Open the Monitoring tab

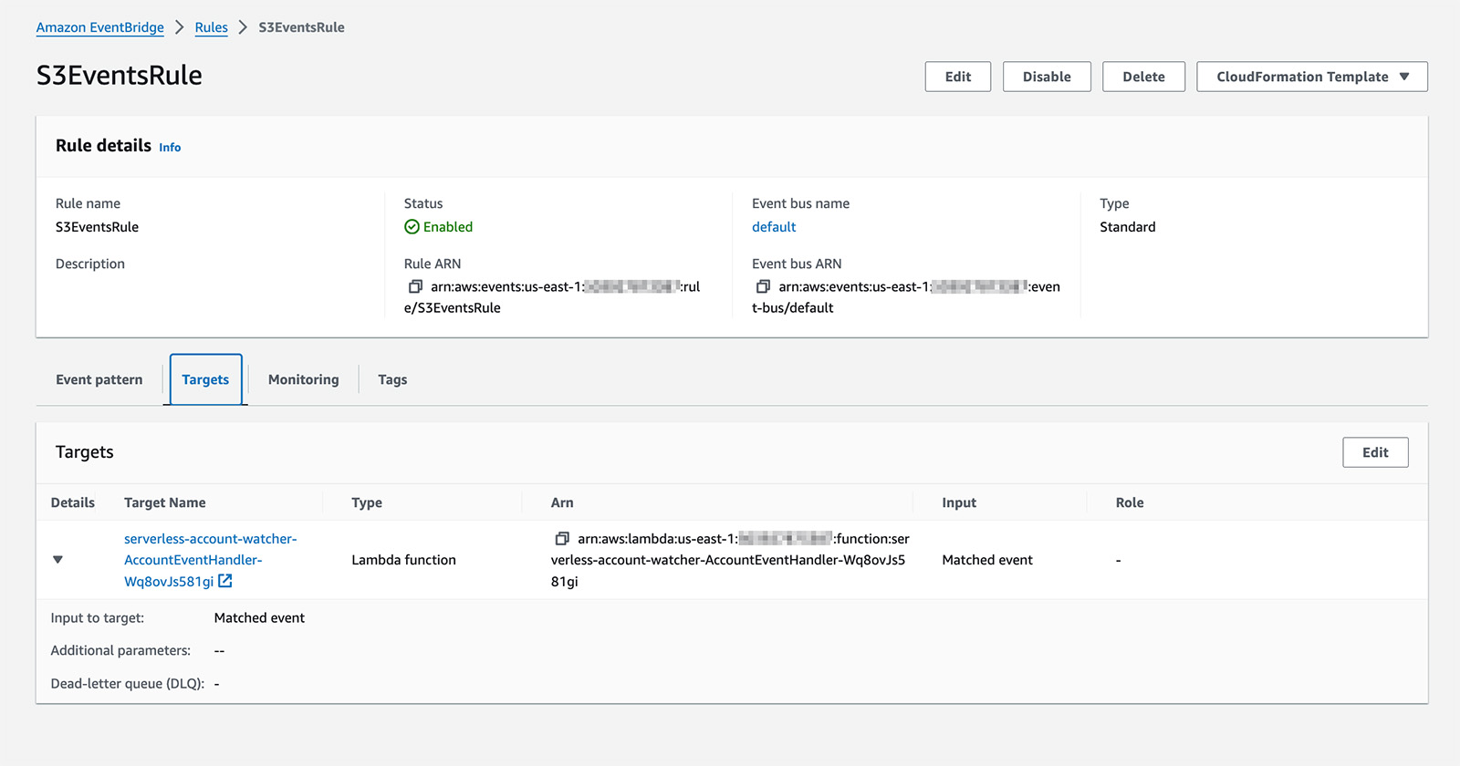click(303, 379)
